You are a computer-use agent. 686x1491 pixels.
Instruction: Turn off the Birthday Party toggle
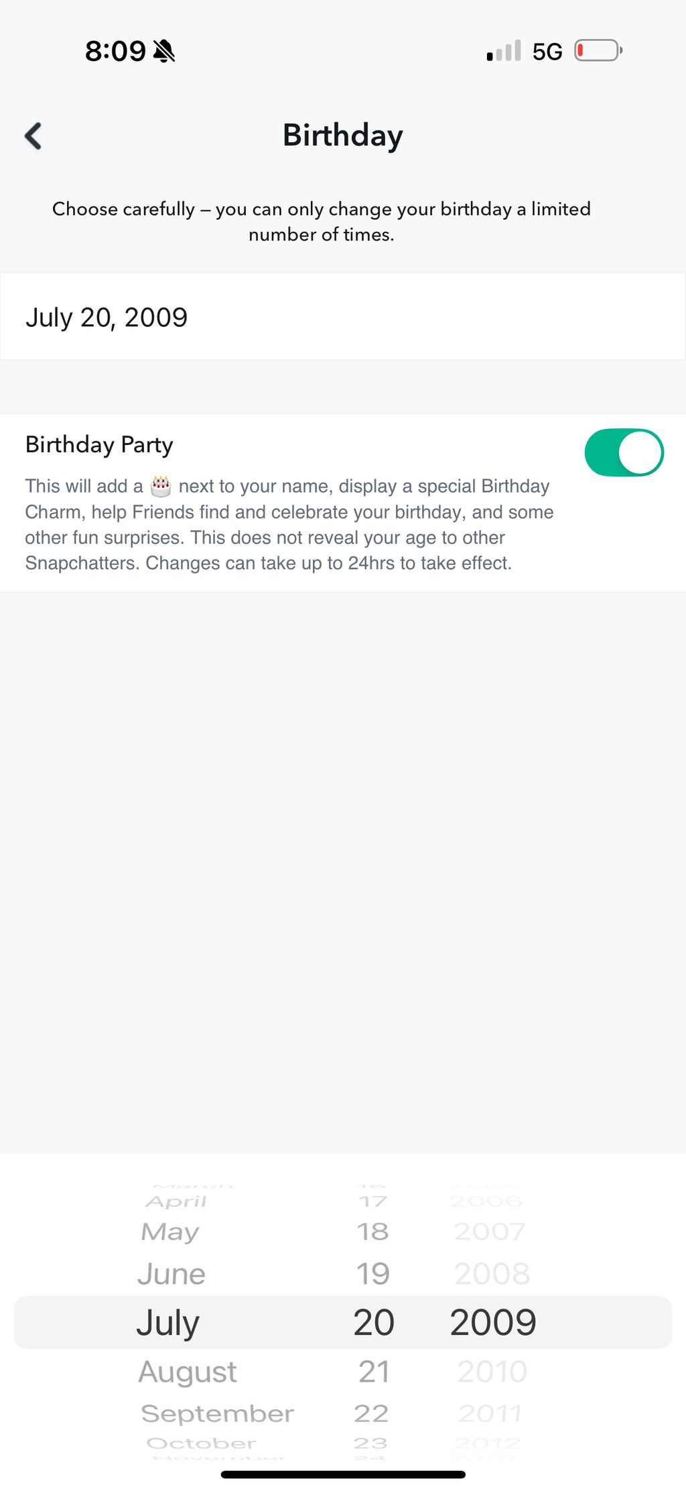coord(624,453)
